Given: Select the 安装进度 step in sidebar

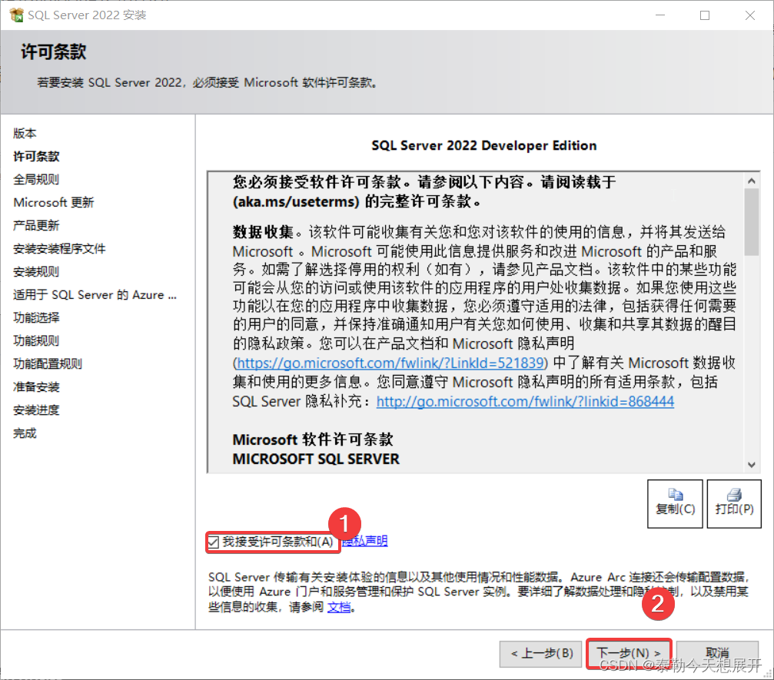Looking at the screenshot, I should pos(36,410).
